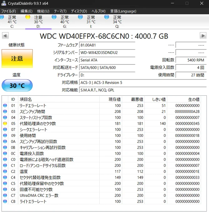Click the power-on hours value 27 時間
This screenshot has width=209, height=212.
(x=191, y=75)
